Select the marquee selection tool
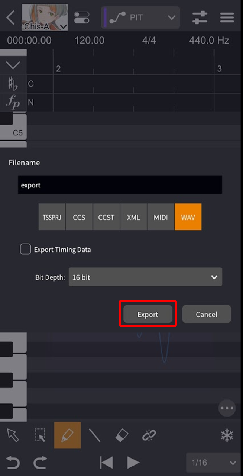This screenshot has height=476, width=243. coord(40,435)
